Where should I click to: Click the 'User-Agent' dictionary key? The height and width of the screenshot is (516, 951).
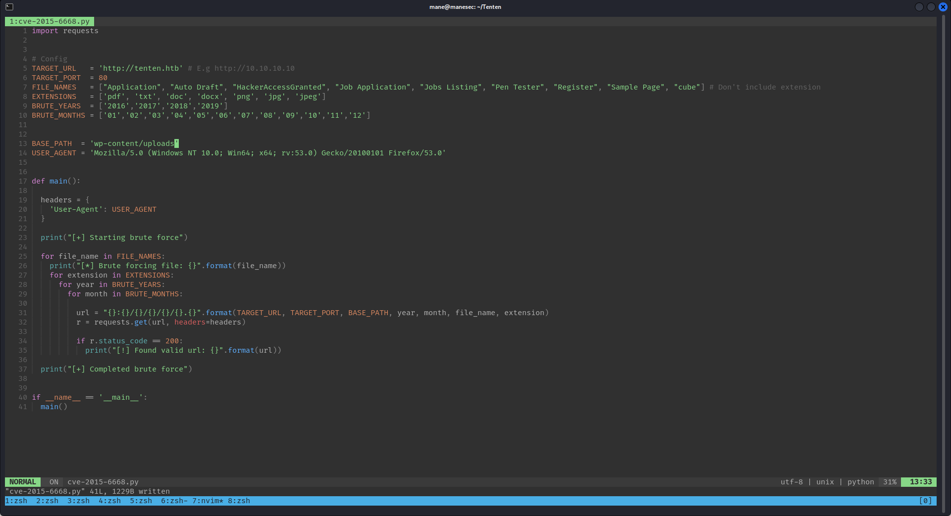click(76, 209)
